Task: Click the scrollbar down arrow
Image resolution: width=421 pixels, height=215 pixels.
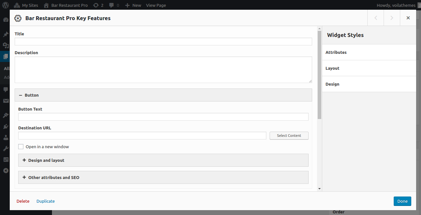Action: pos(319,188)
